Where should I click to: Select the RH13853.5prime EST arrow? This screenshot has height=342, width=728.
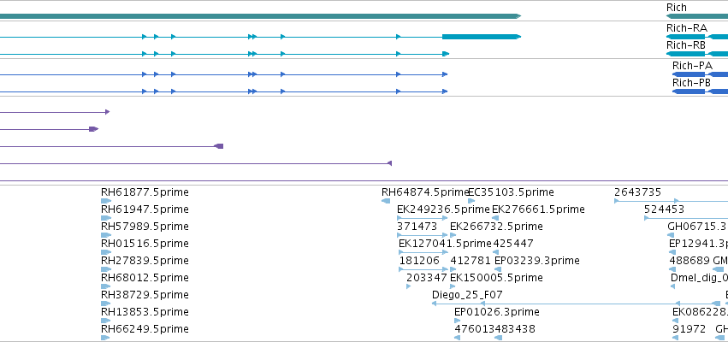(x=106, y=321)
